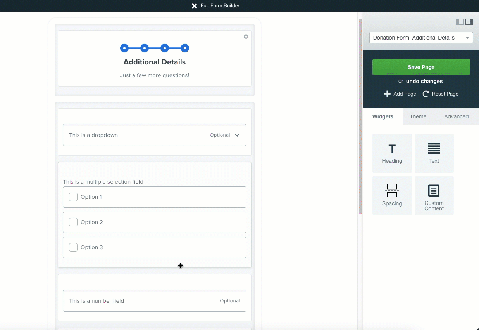Switch to right panel layout icon
The width and height of the screenshot is (479, 330).
click(469, 22)
